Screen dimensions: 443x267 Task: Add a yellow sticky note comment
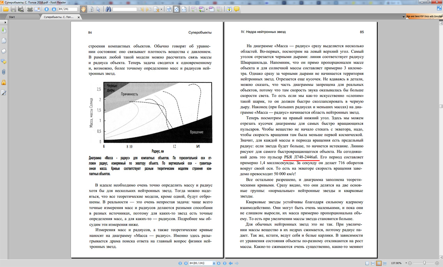237,9
